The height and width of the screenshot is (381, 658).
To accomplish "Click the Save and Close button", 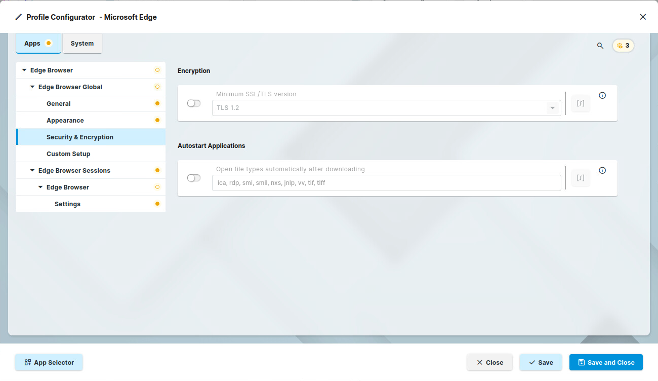I will point(606,362).
